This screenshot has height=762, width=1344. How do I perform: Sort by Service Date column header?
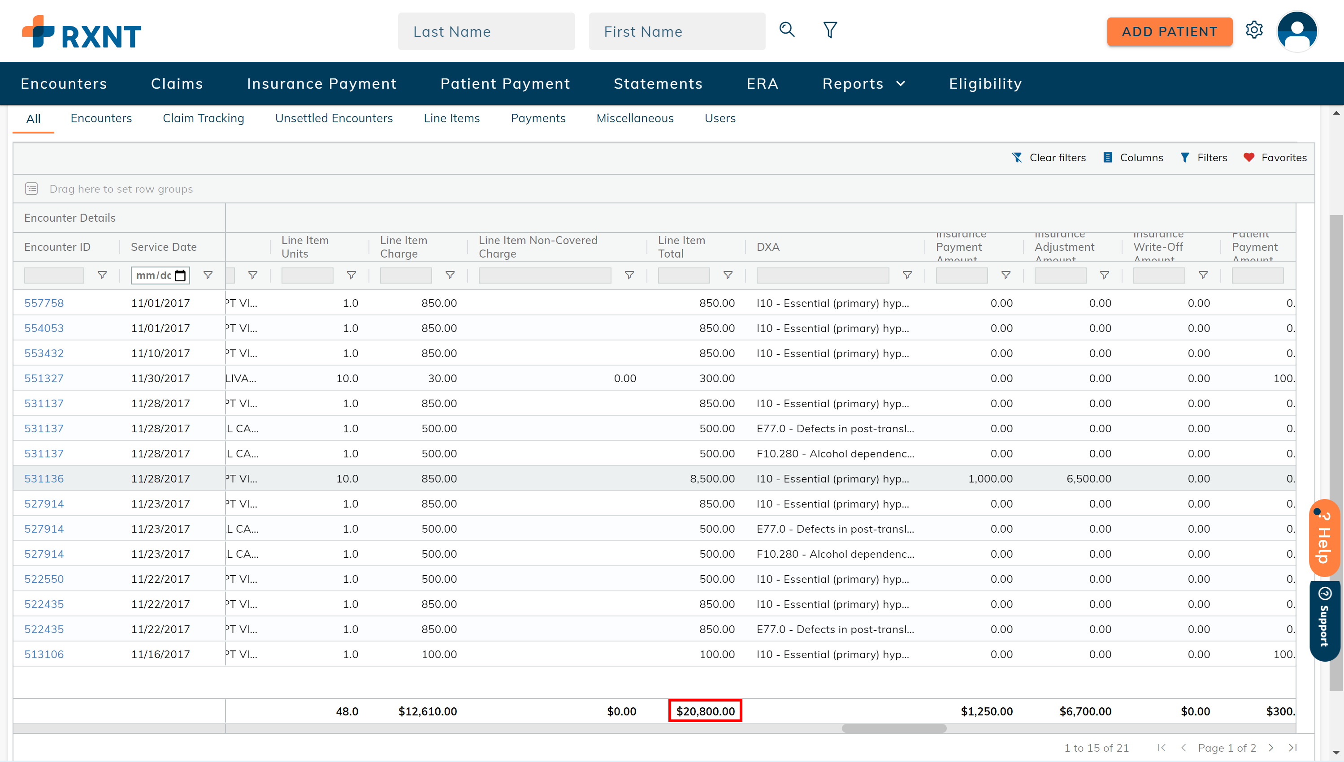[x=163, y=247]
